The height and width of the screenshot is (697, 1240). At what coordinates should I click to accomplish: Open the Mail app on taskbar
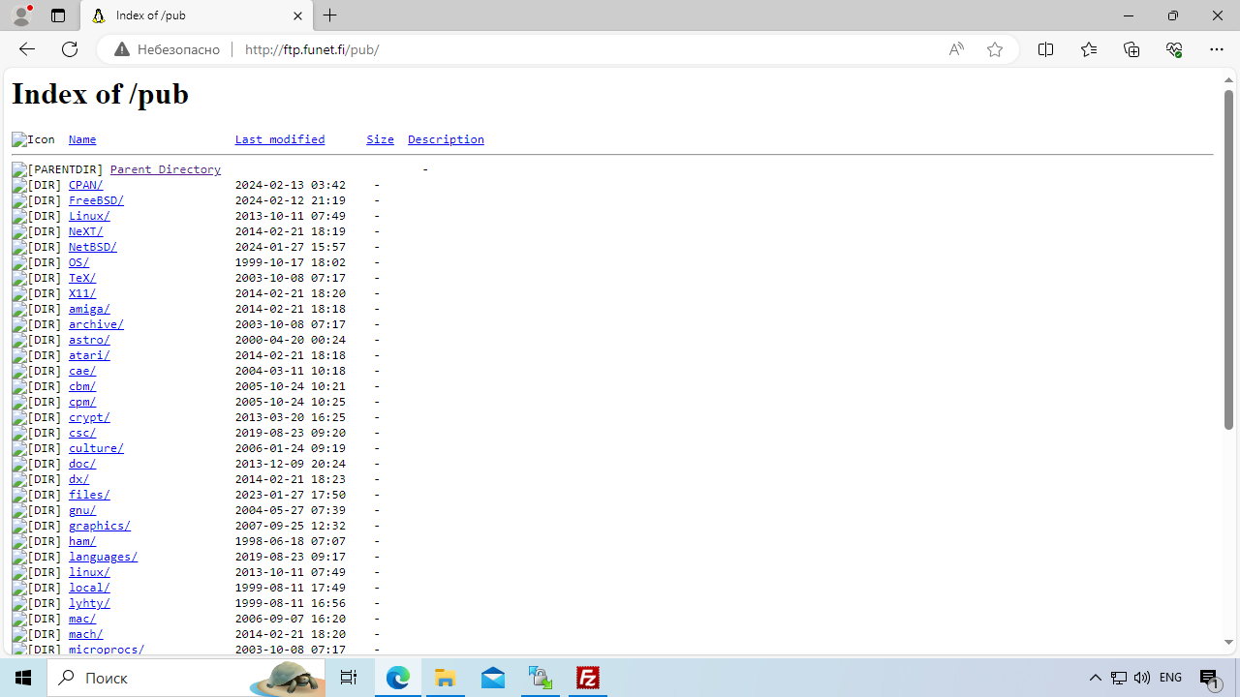coord(493,678)
